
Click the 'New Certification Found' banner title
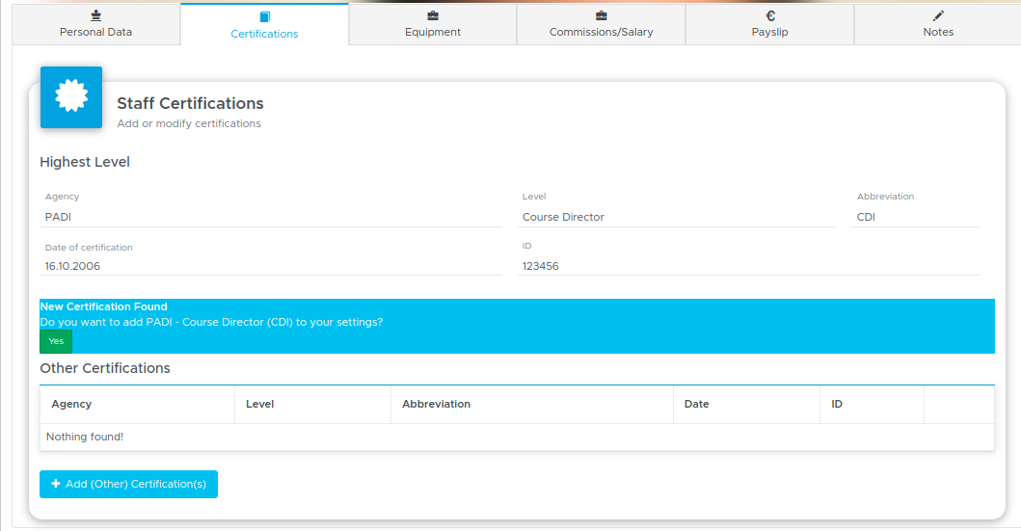[103, 306]
